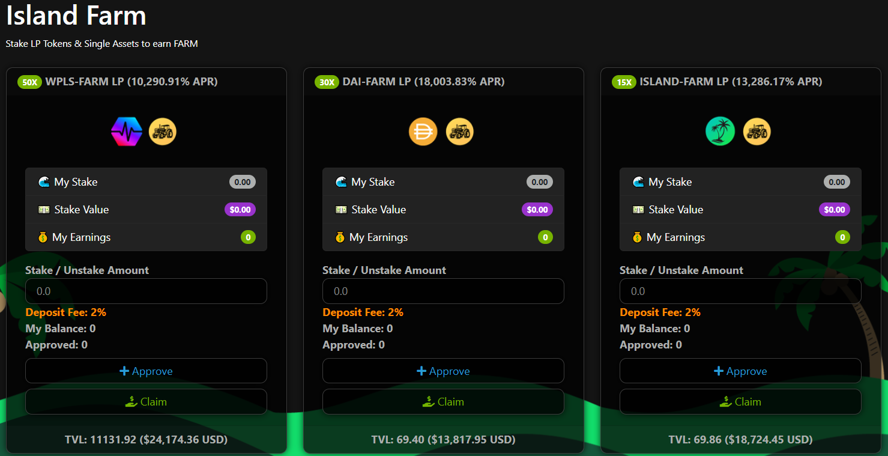Click the stake amount field on WPLS-FARM card

pyautogui.click(x=146, y=291)
